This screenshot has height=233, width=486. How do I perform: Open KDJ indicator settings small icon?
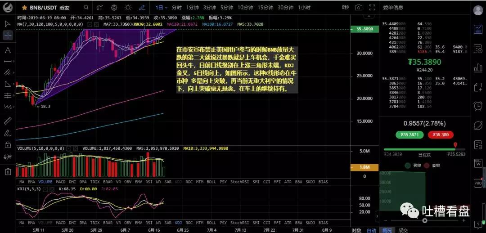tap(45, 188)
